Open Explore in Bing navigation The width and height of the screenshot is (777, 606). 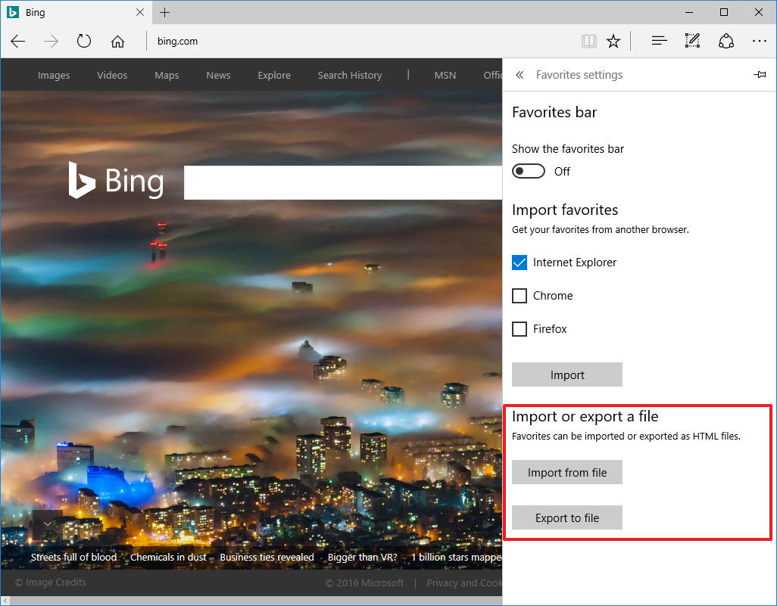coord(274,75)
